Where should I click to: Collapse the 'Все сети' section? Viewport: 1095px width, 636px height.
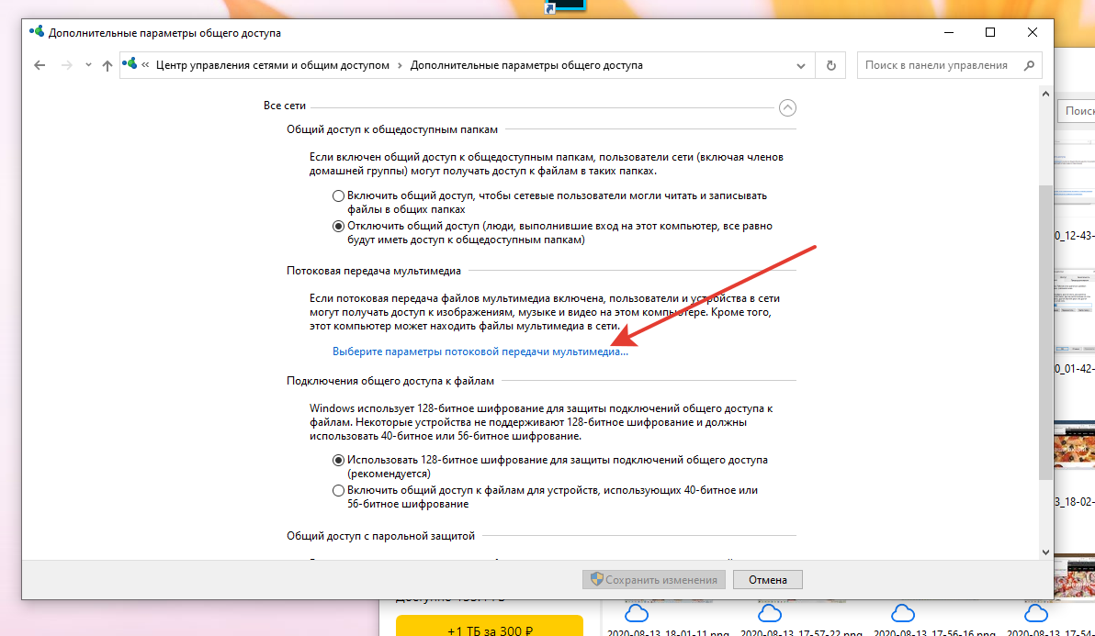pyautogui.click(x=787, y=108)
